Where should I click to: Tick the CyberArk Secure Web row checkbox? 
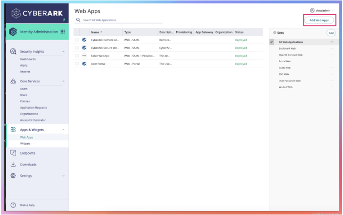(x=76, y=48)
